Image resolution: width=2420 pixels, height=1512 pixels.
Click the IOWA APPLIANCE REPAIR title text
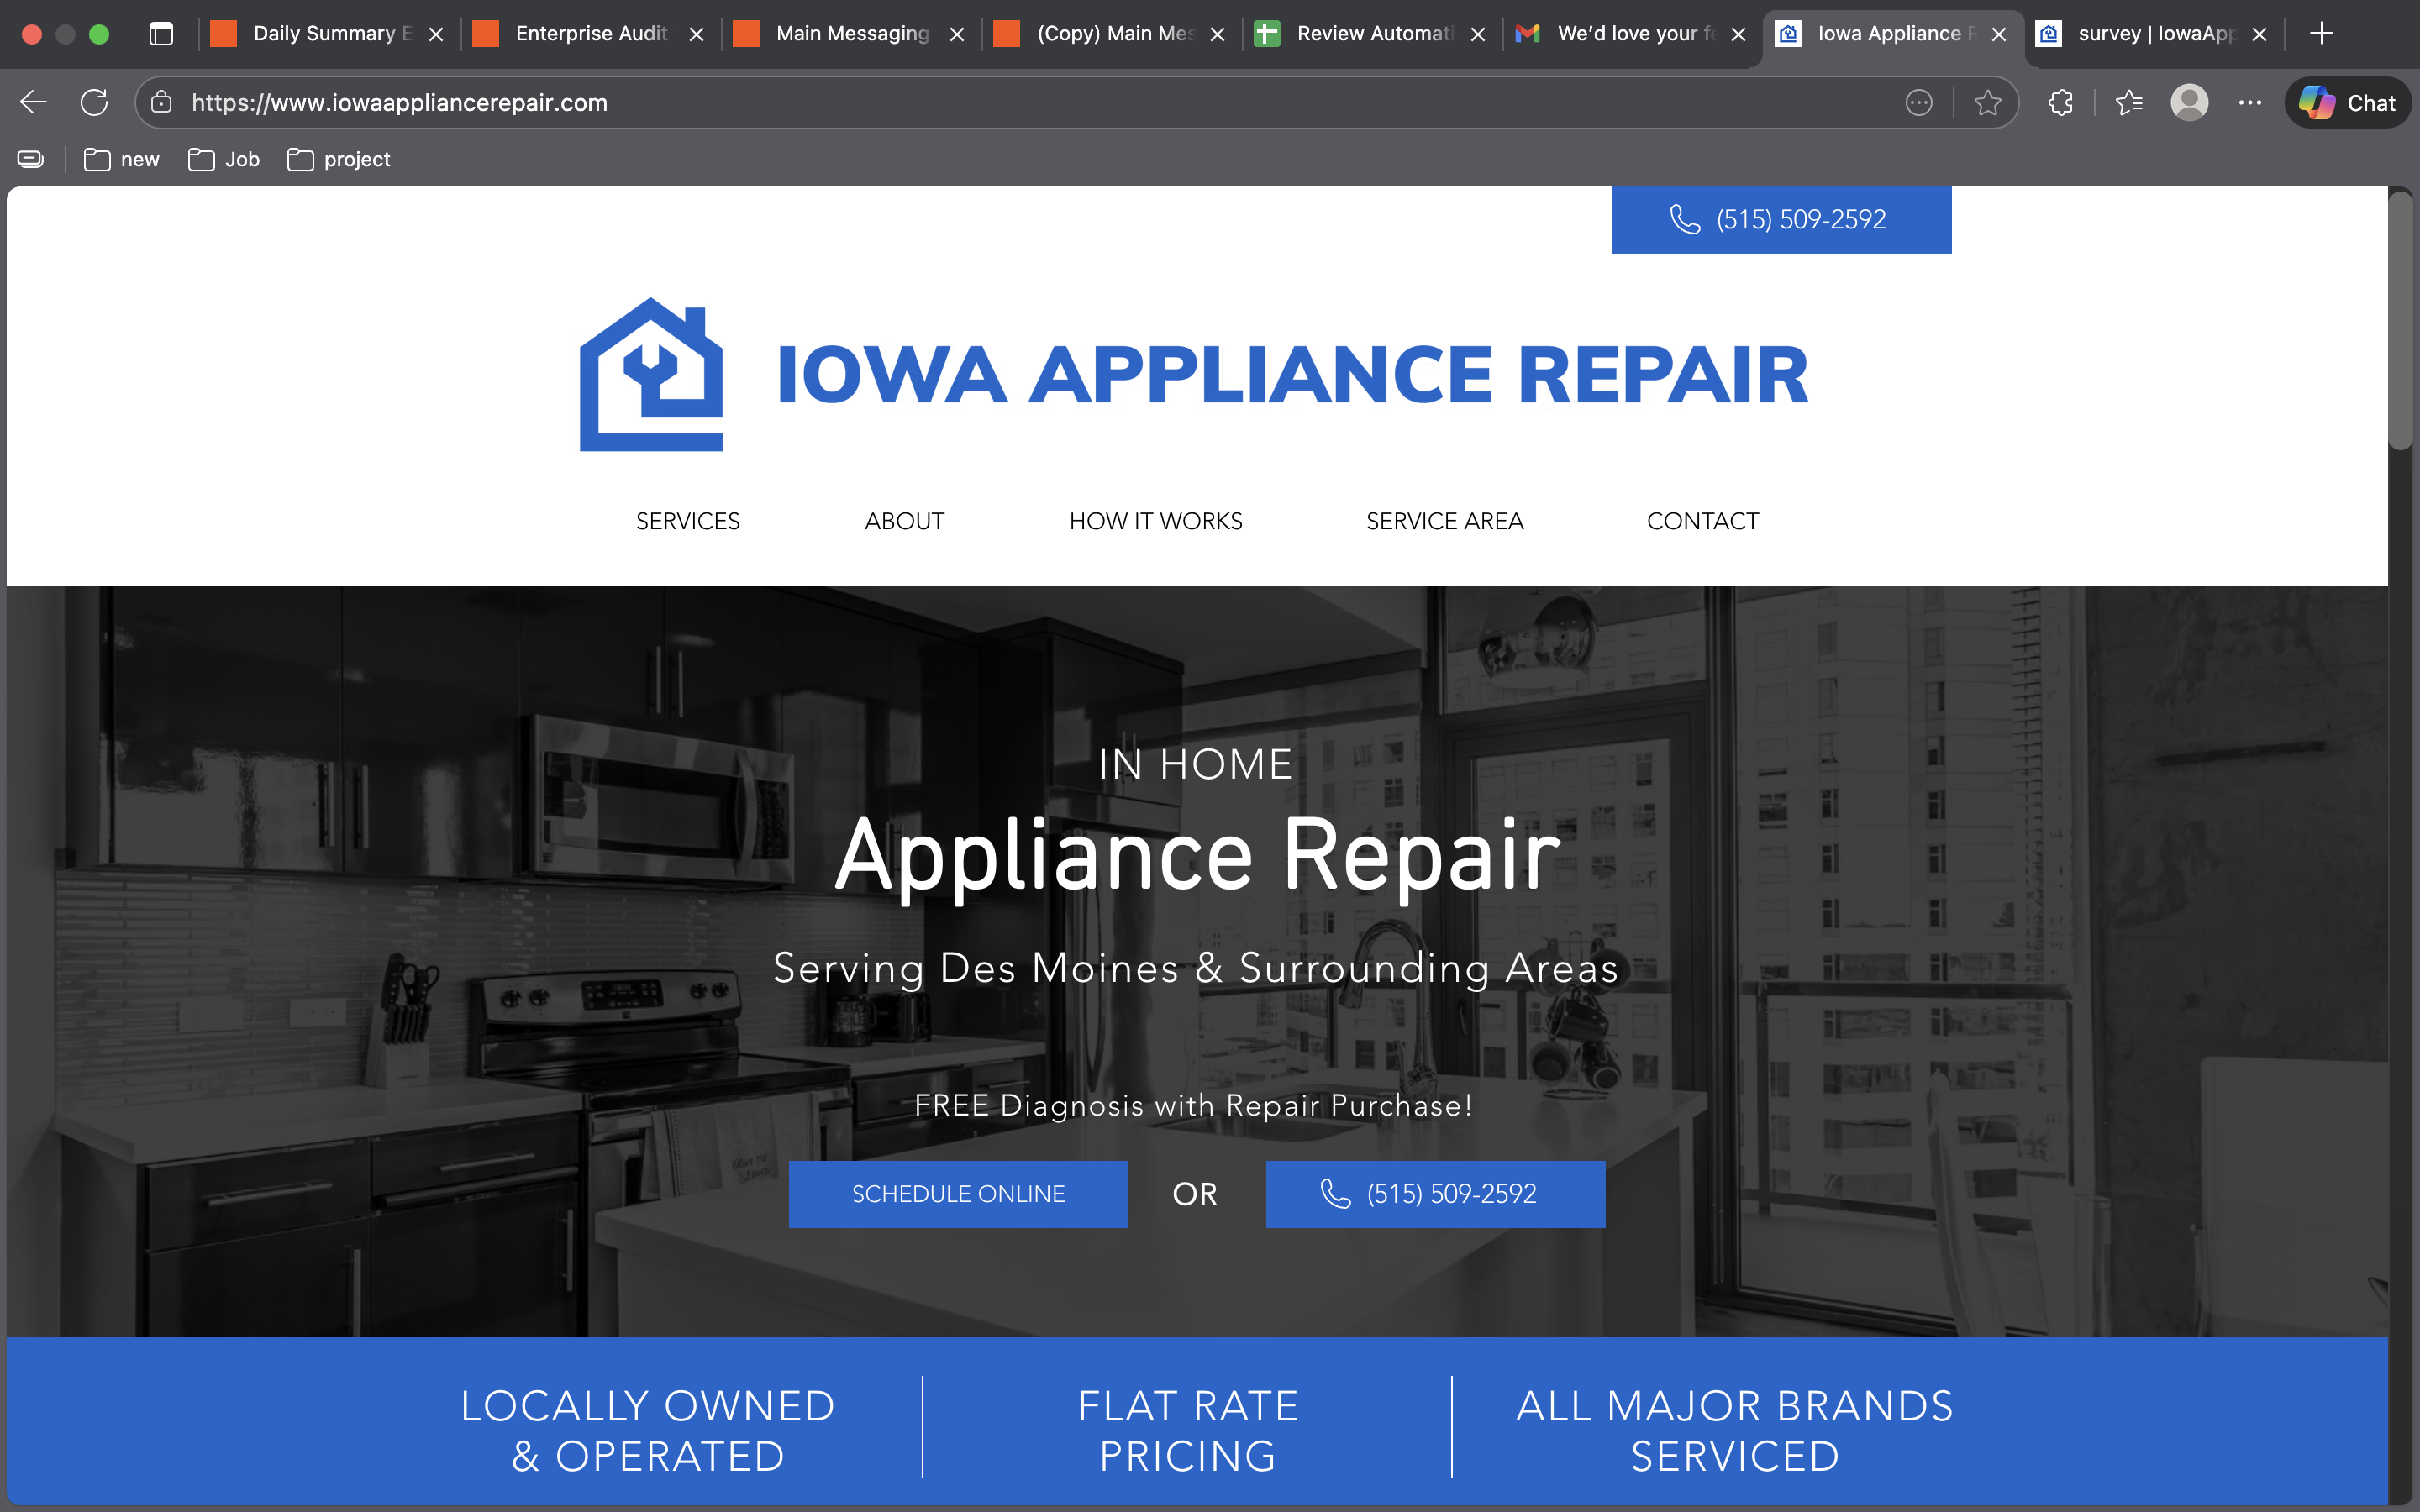click(1293, 375)
